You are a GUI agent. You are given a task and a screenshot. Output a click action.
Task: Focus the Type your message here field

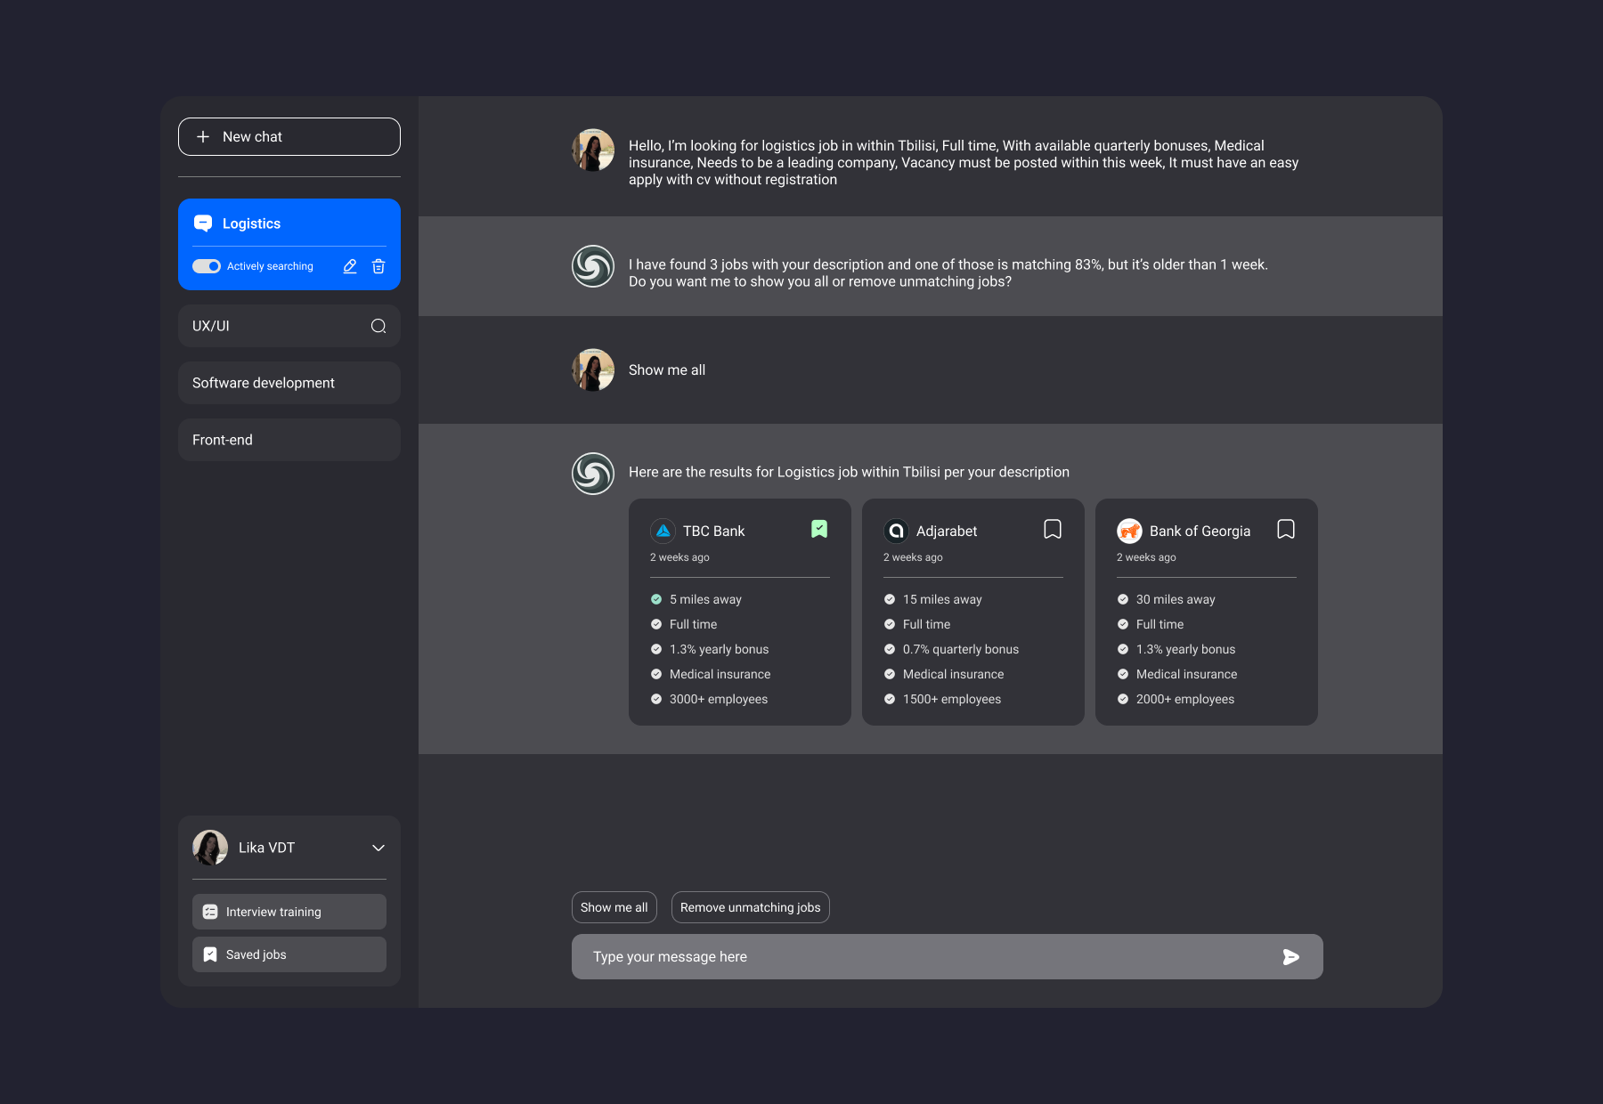(948, 956)
